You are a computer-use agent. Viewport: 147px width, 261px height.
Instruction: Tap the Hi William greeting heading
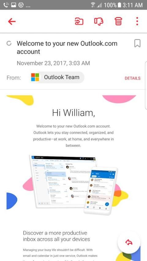[x=73, y=113]
